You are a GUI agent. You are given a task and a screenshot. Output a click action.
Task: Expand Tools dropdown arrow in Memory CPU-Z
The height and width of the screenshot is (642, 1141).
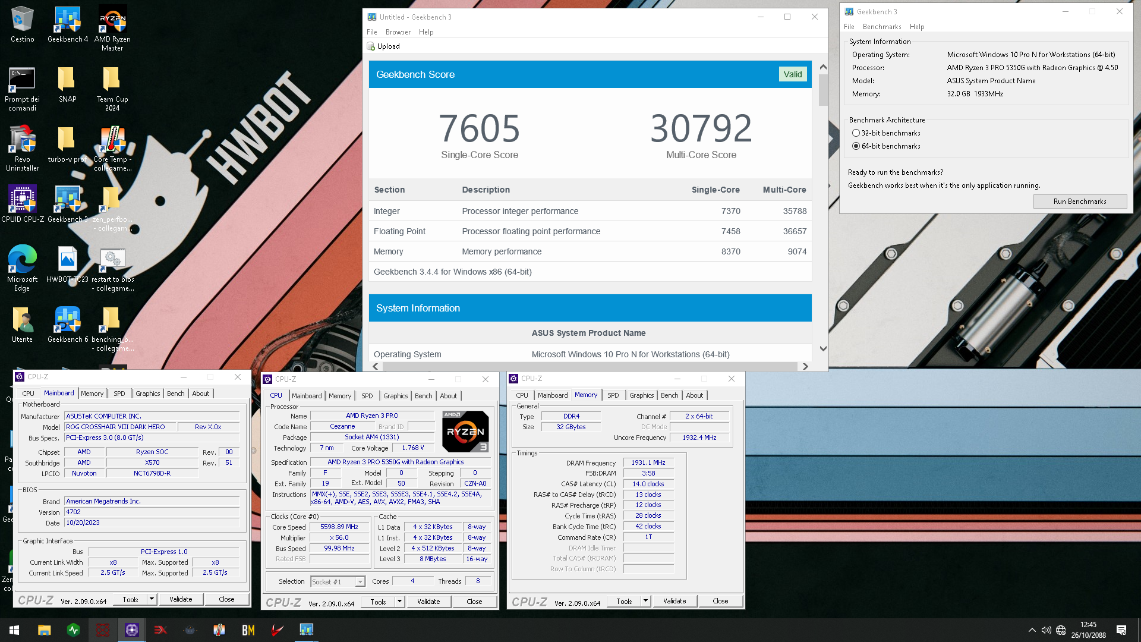(x=645, y=601)
